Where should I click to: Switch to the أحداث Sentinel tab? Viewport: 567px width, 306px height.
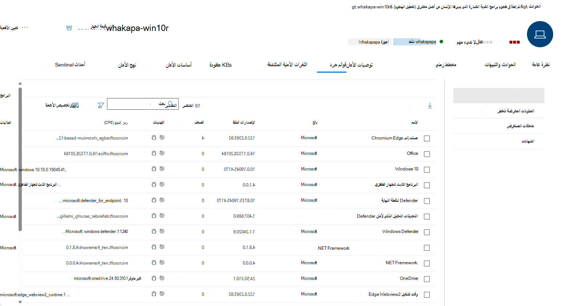click(x=70, y=65)
